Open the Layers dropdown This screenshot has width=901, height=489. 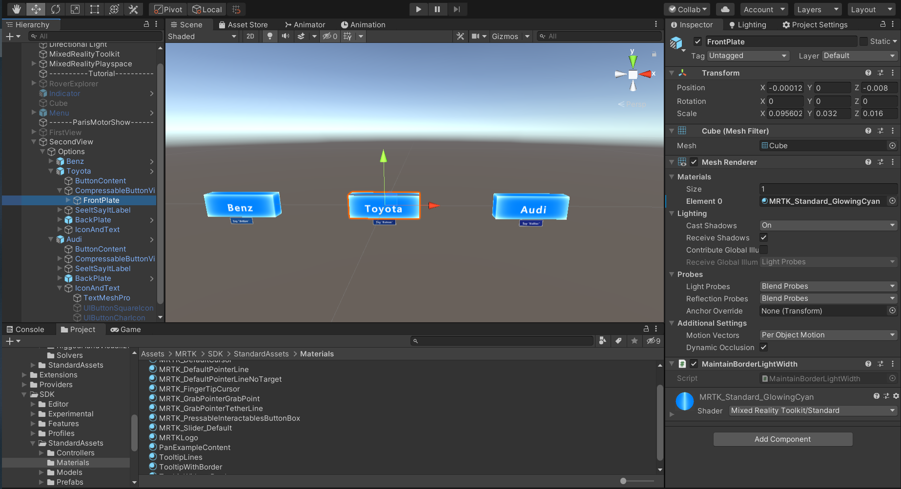point(818,9)
